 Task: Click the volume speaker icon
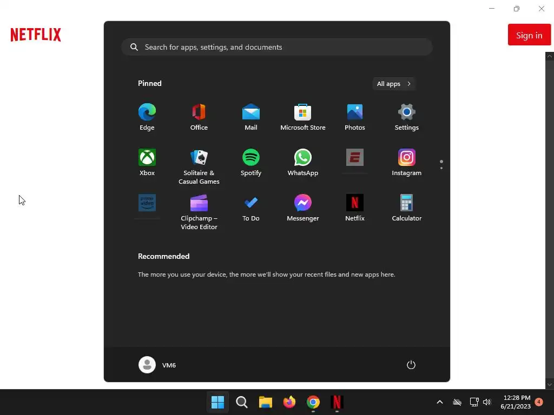point(487,402)
